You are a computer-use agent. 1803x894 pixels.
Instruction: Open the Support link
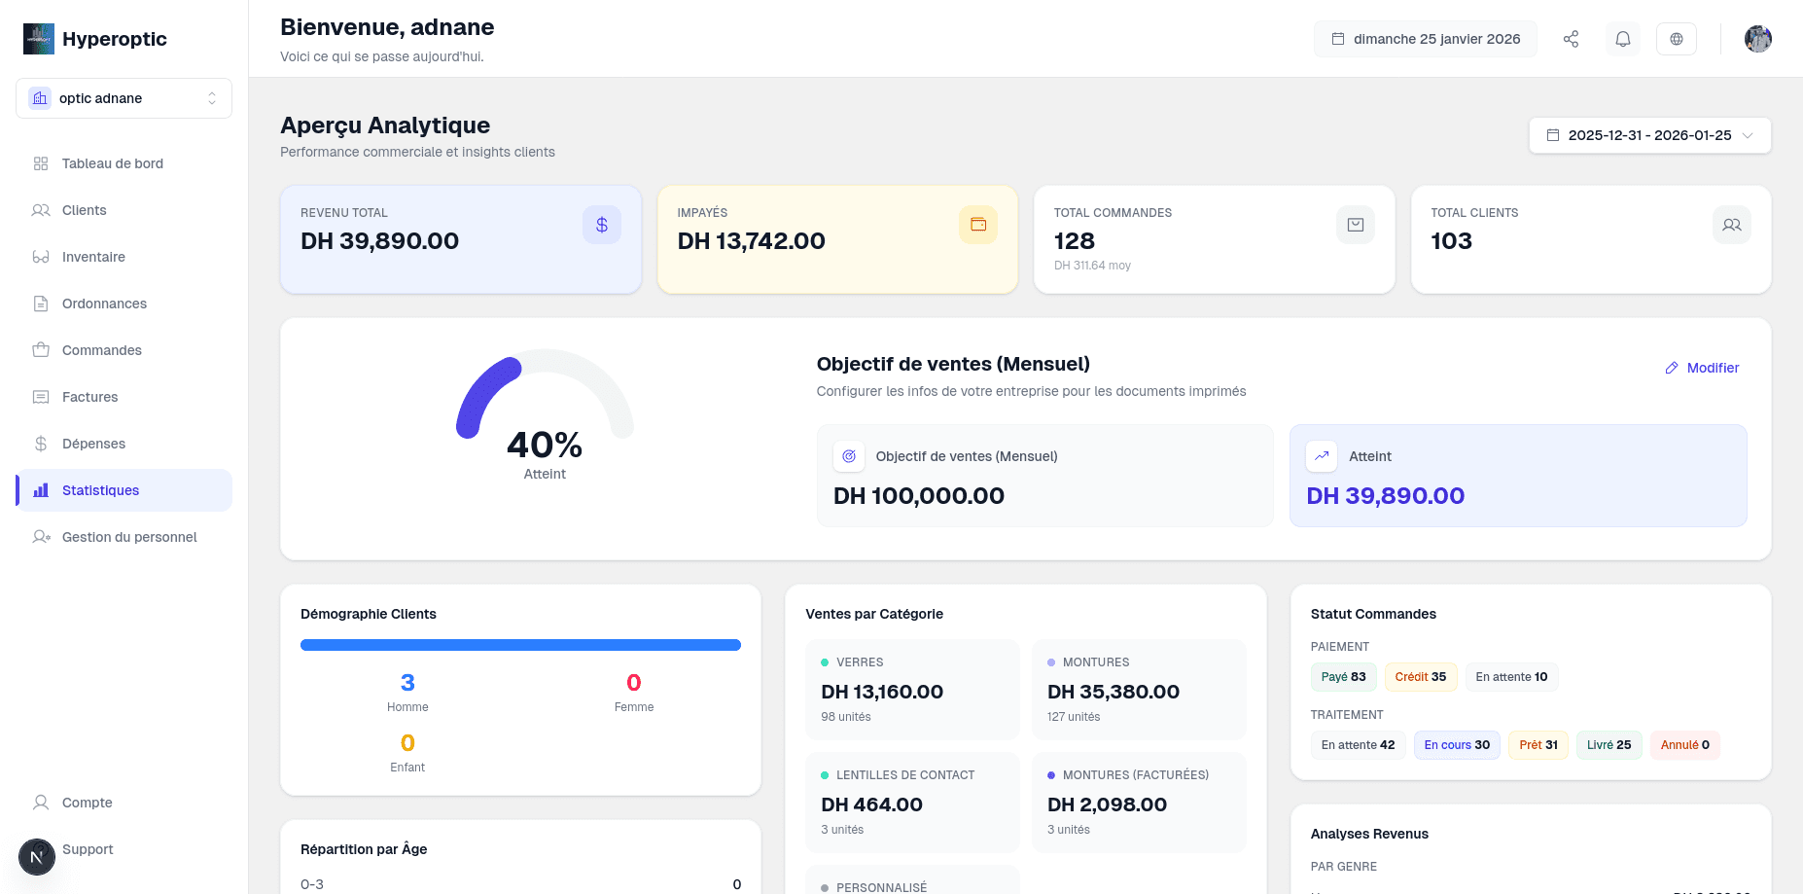click(x=88, y=849)
